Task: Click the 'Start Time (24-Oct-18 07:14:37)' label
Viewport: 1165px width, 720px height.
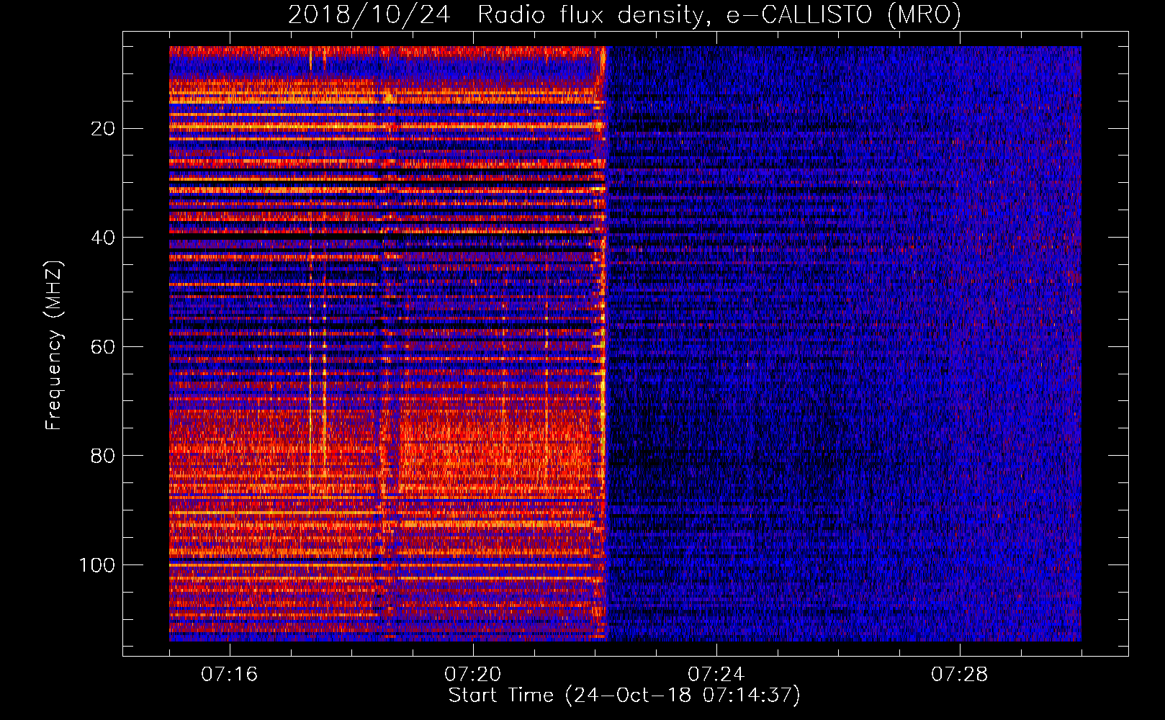Action: 624,696
